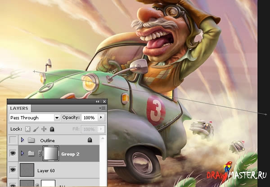Image resolution: width=270 pixels, height=187 pixels.
Task: Select the Layer 60 gray thumbnail
Action: point(27,170)
